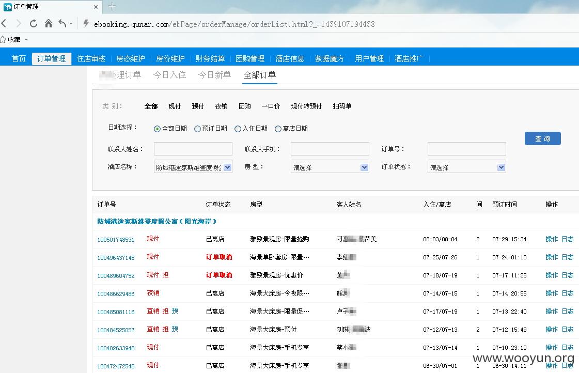The image size is (579, 373).
Task: Open the 订单状态 dropdown
Action: pyautogui.click(x=467, y=167)
